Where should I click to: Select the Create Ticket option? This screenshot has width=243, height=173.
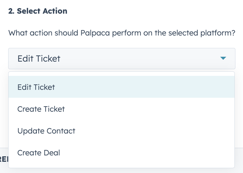(41, 109)
